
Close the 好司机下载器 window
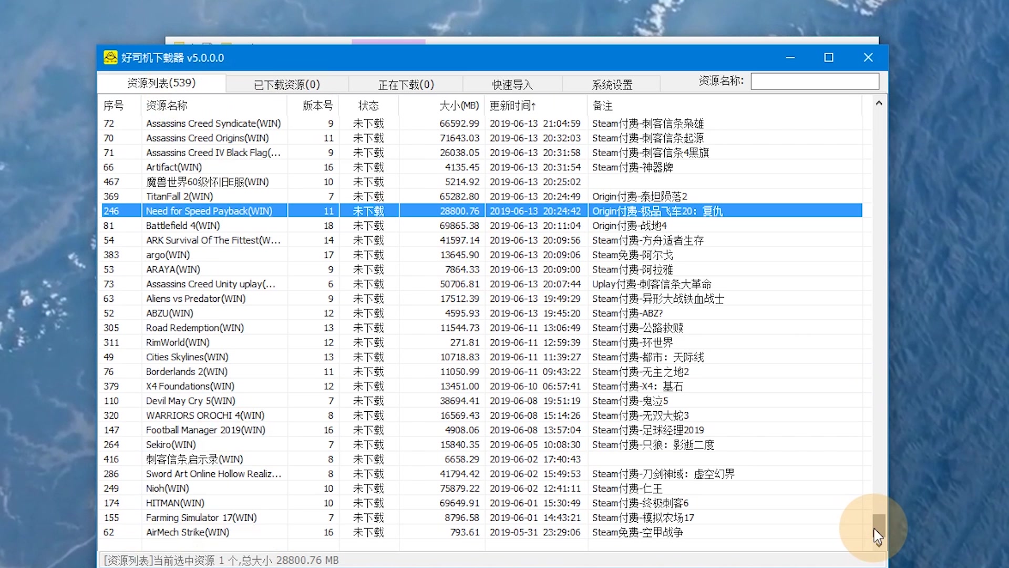(x=868, y=57)
